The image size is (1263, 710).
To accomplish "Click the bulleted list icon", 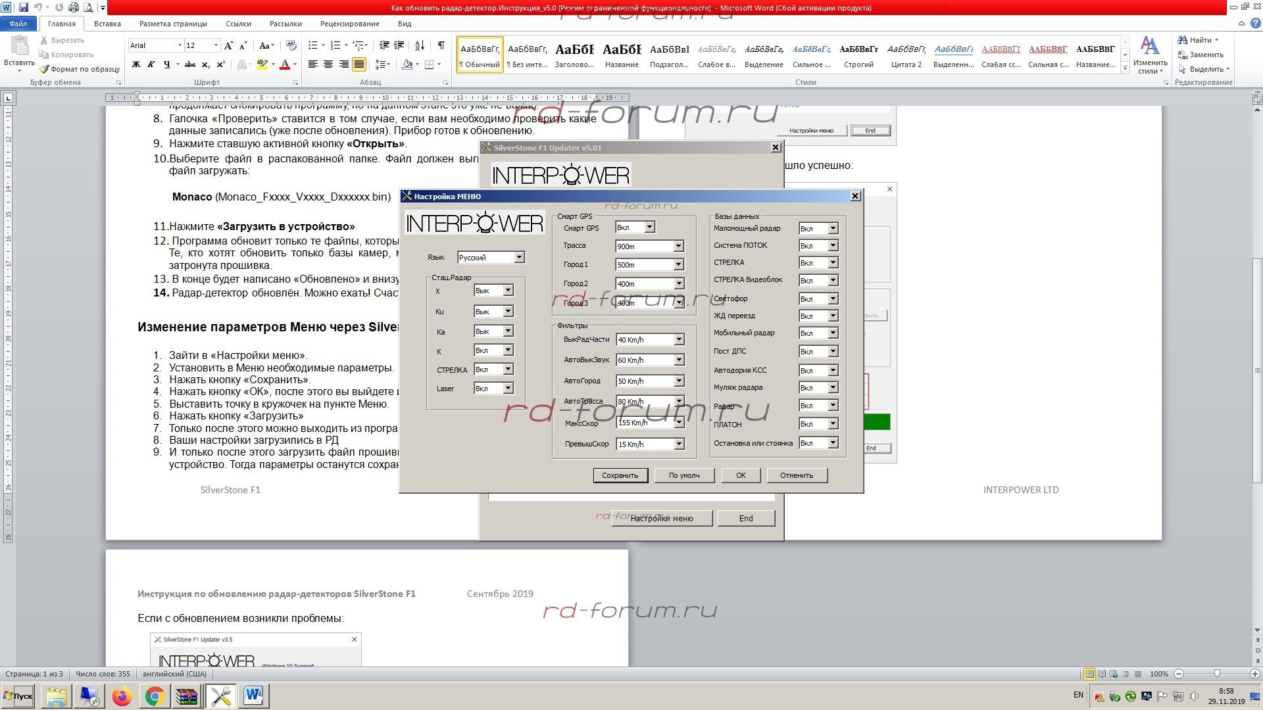I will click(313, 45).
